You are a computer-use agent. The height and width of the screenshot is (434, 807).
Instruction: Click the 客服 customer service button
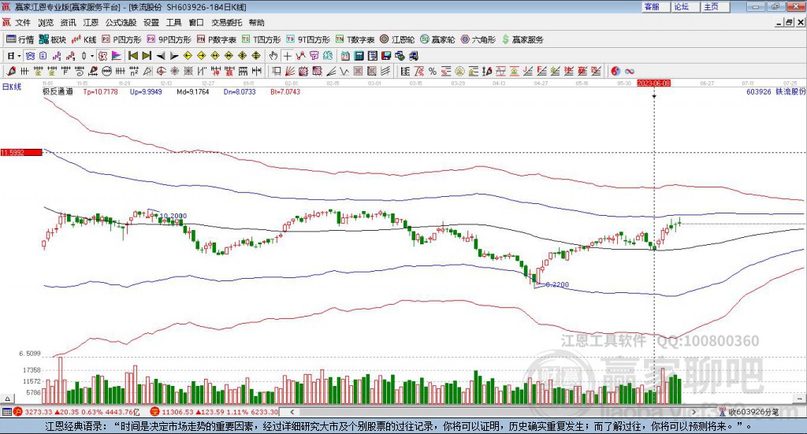[x=656, y=6]
